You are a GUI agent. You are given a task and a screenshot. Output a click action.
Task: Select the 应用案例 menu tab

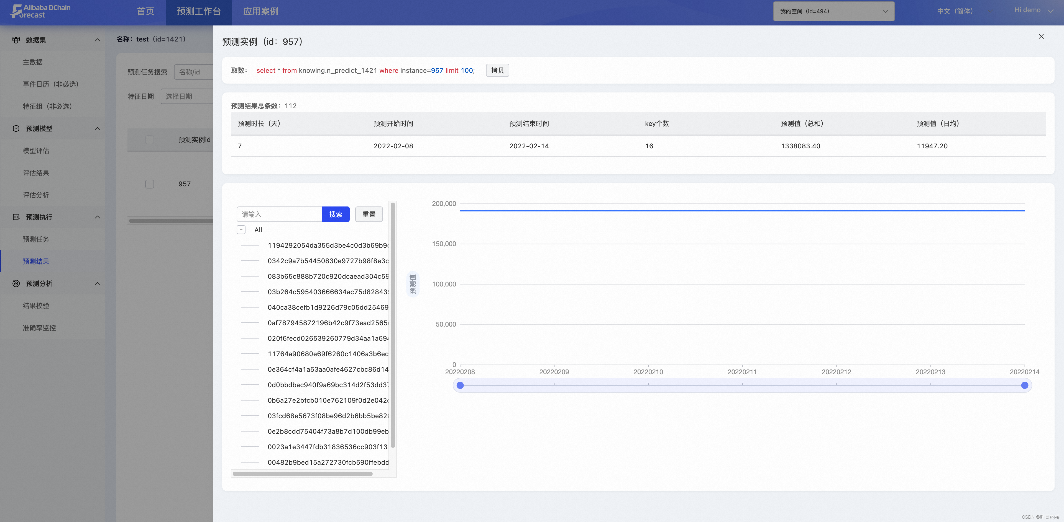(x=260, y=10)
